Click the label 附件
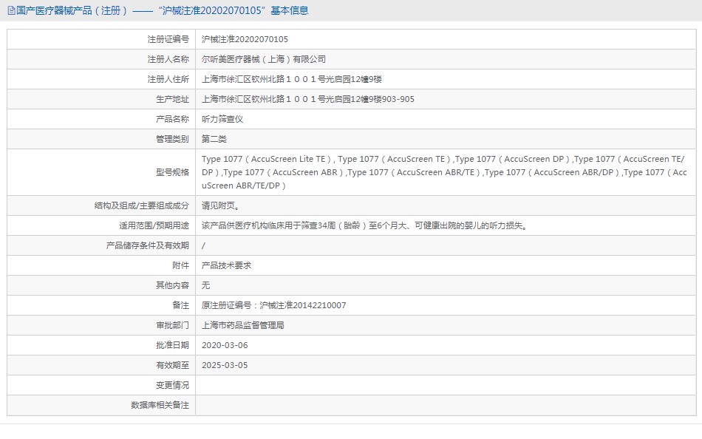 tap(181, 265)
